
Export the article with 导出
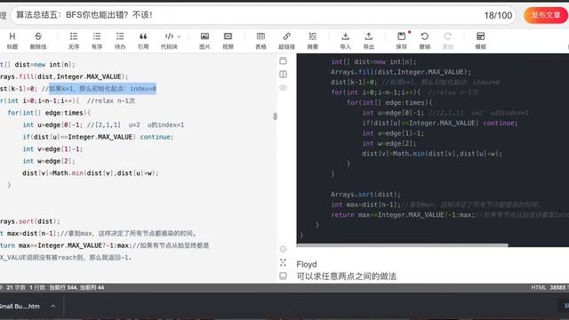(369, 40)
